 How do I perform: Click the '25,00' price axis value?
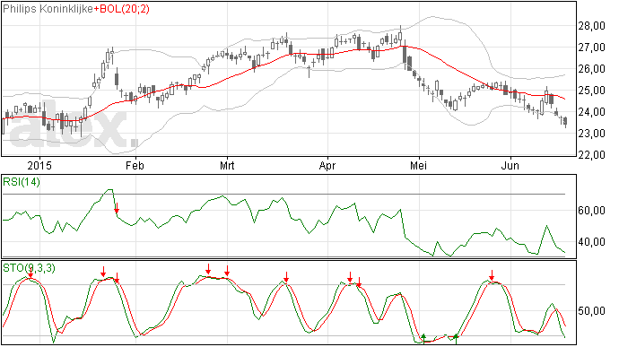click(x=591, y=91)
